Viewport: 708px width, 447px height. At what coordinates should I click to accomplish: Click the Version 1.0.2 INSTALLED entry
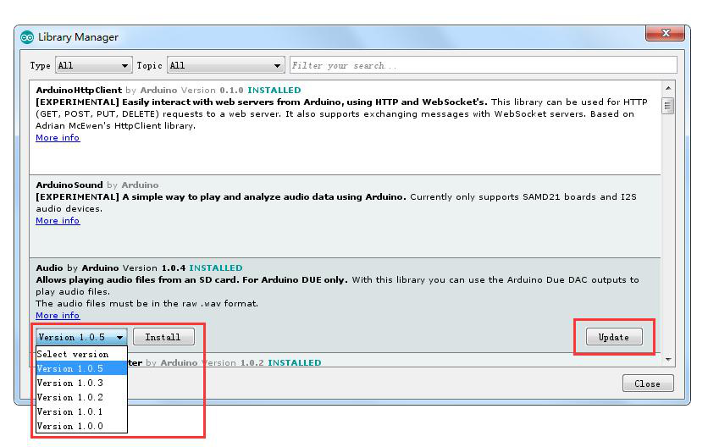261,362
